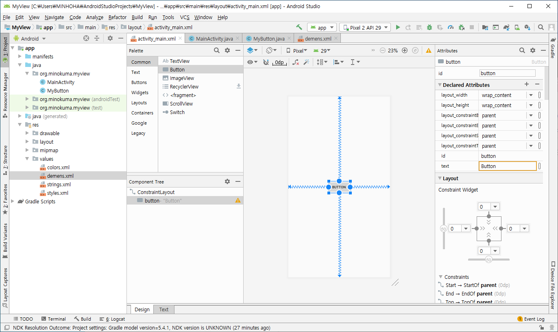
Task: Open layout_width value dropdown
Action: [531, 95]
